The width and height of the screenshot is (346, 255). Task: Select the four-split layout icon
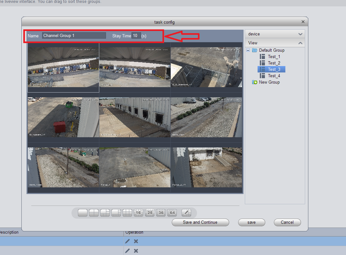(x=94, y=213)
